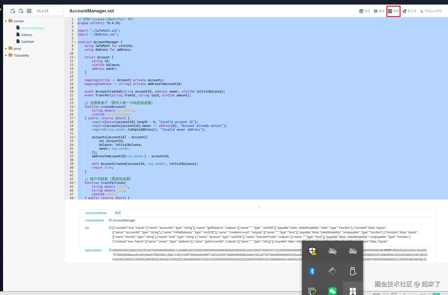Open the SafeMath file in the tree
This screenshot has width=448, height=295.
(28, 42)
